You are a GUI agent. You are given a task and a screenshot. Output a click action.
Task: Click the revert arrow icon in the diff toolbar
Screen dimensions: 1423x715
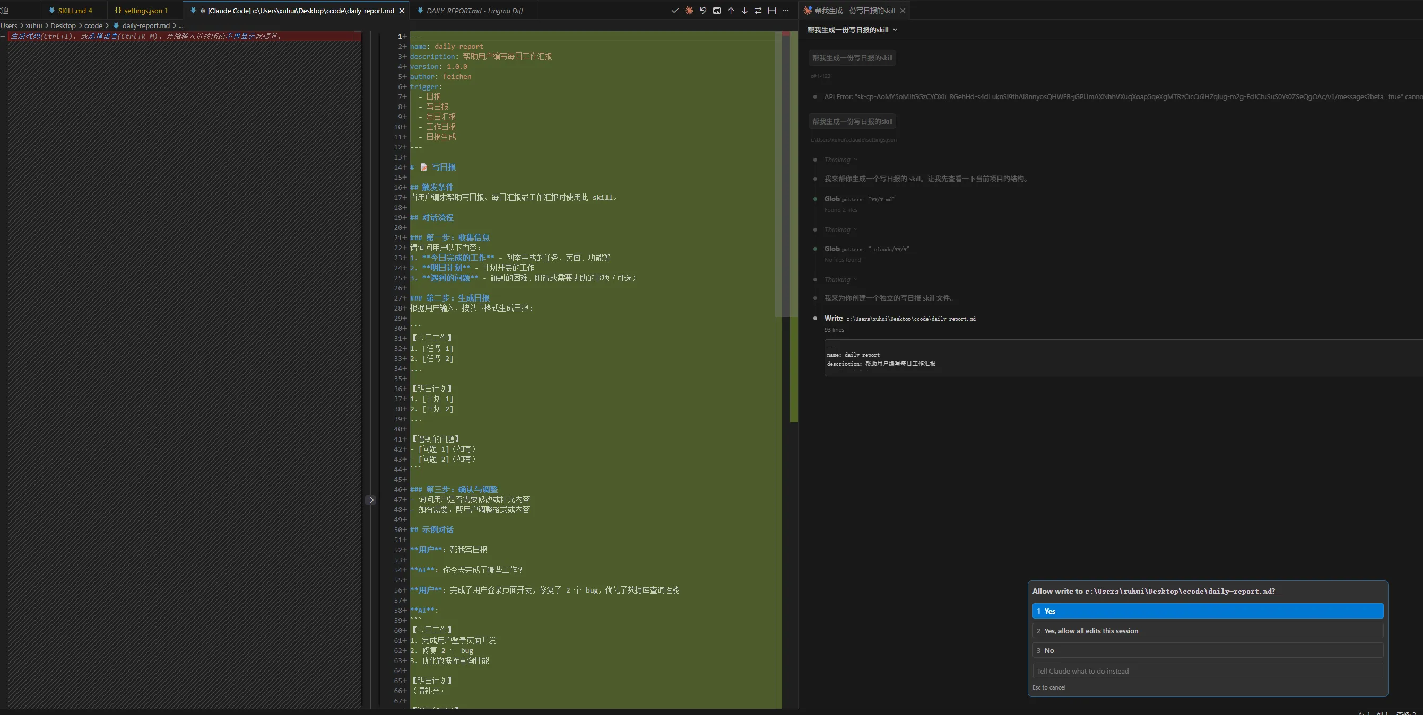[702, 11]
